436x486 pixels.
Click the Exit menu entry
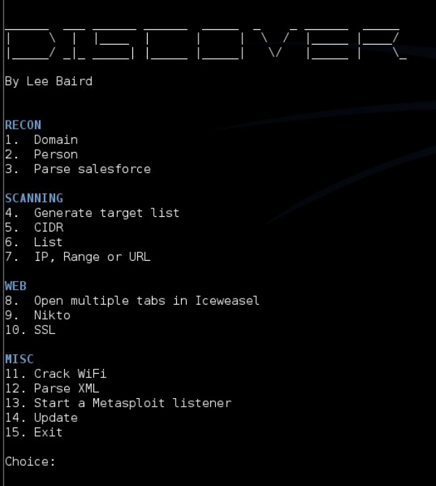33,432
